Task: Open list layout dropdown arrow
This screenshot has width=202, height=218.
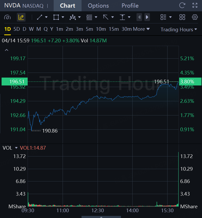Action: [x=170, y=17]
